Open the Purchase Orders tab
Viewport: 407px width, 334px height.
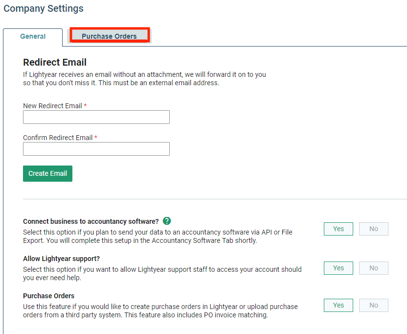109,36
